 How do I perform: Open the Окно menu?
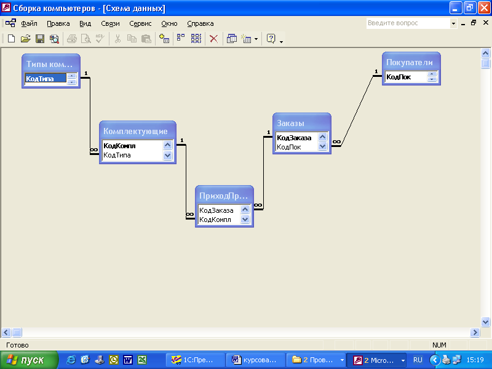click(170, 23)
